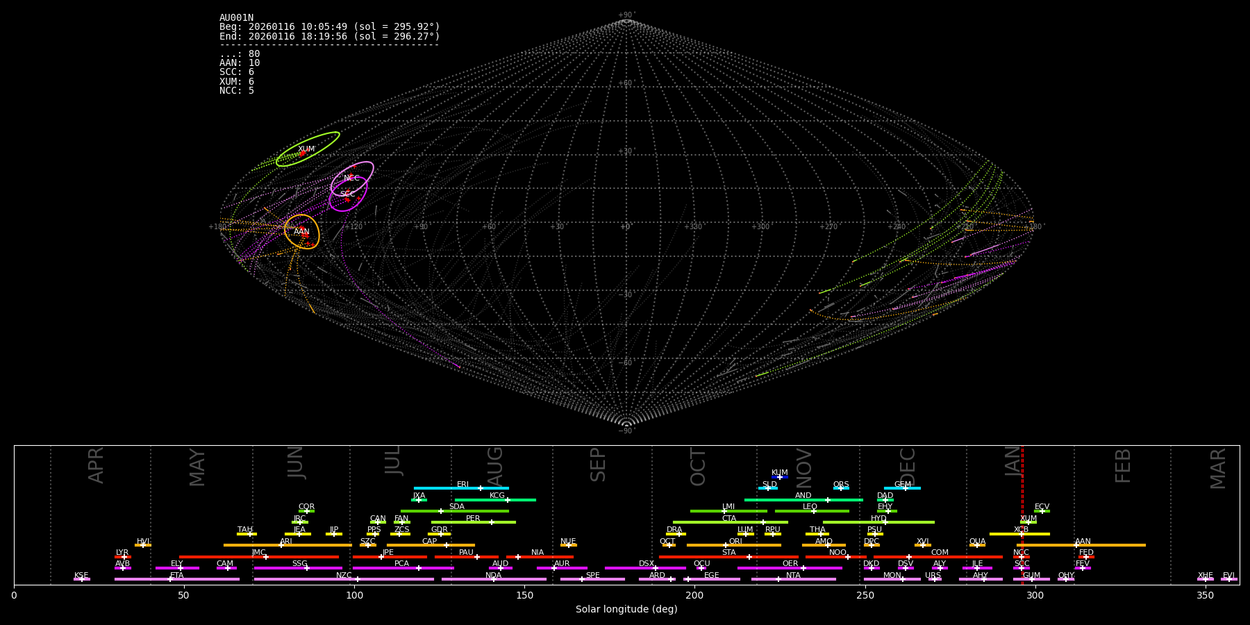Click the COM shower label in timeline
This screenshot has width=1250, height=625.
tap(940, 553)
